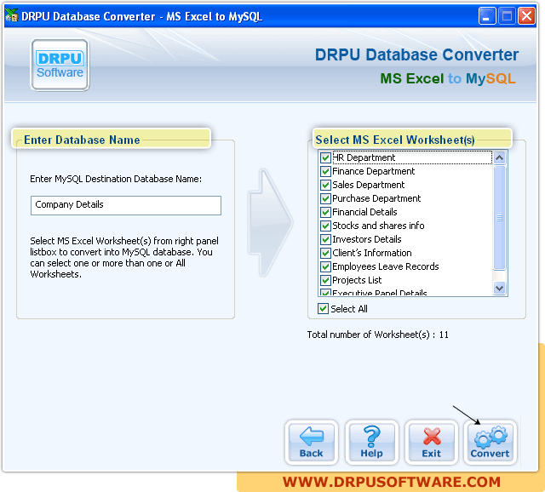Click the Executive Panel Details row
The image size is (545, 492).
pos(379,293)
